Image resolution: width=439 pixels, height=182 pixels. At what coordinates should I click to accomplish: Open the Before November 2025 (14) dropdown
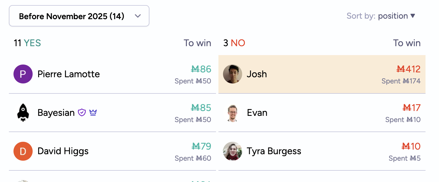(x=79, y=16)
